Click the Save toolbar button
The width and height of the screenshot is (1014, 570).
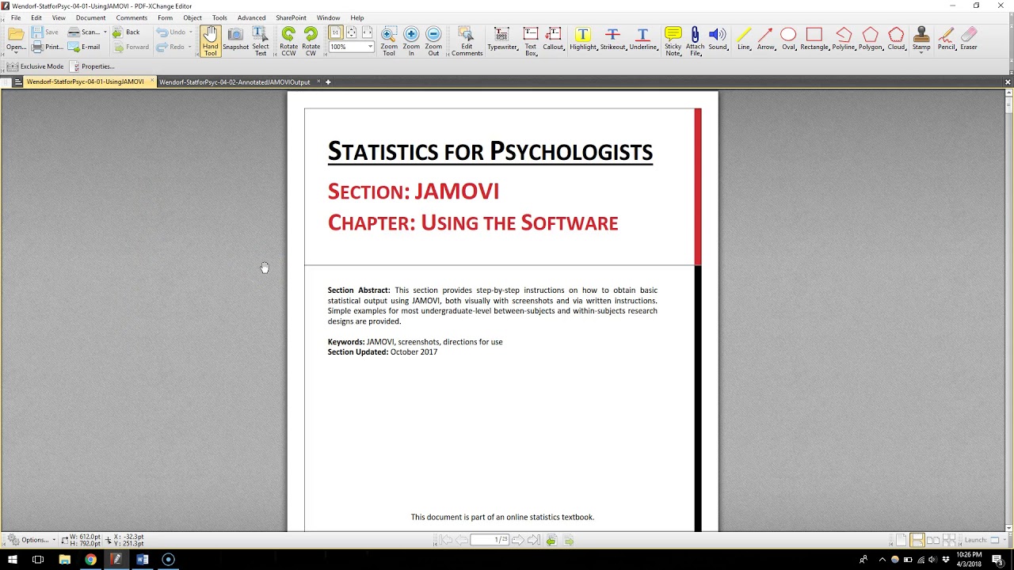coord(45,32)
